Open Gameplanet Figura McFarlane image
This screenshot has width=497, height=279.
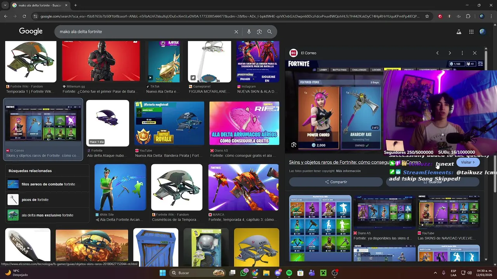click(x=209, y=62)
